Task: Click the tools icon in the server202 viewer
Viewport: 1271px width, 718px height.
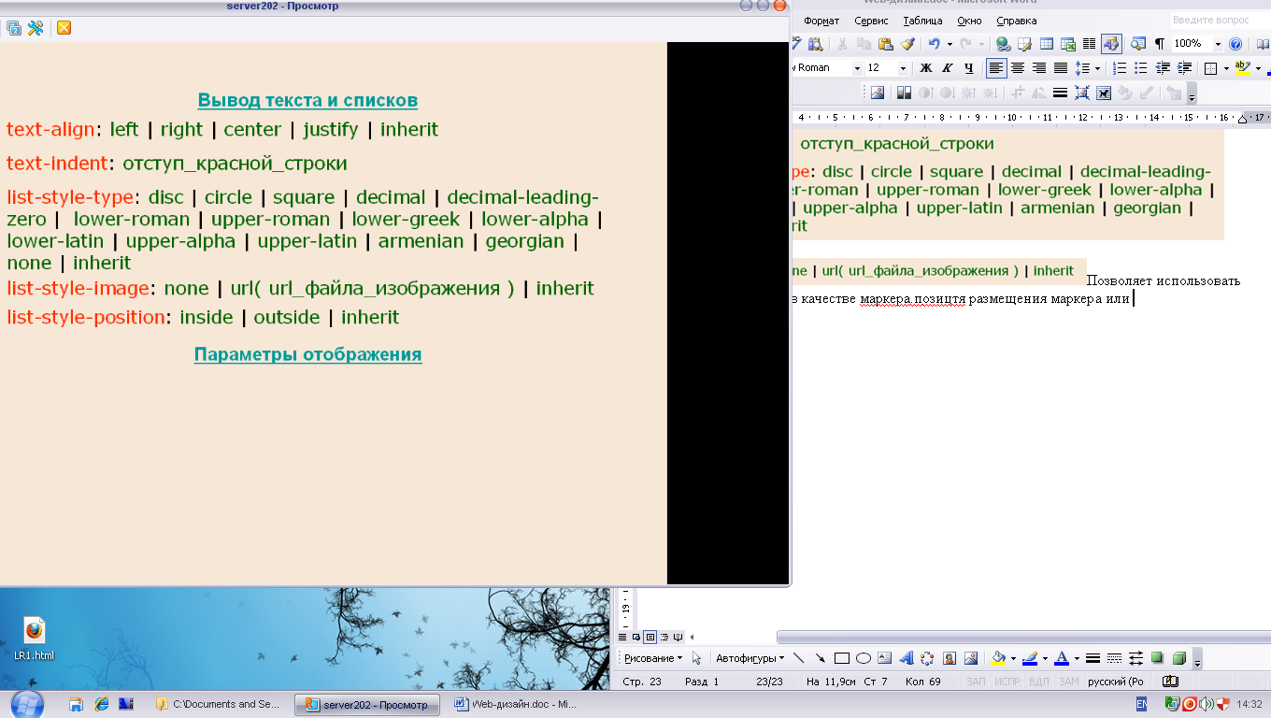Action: (36, 28)
